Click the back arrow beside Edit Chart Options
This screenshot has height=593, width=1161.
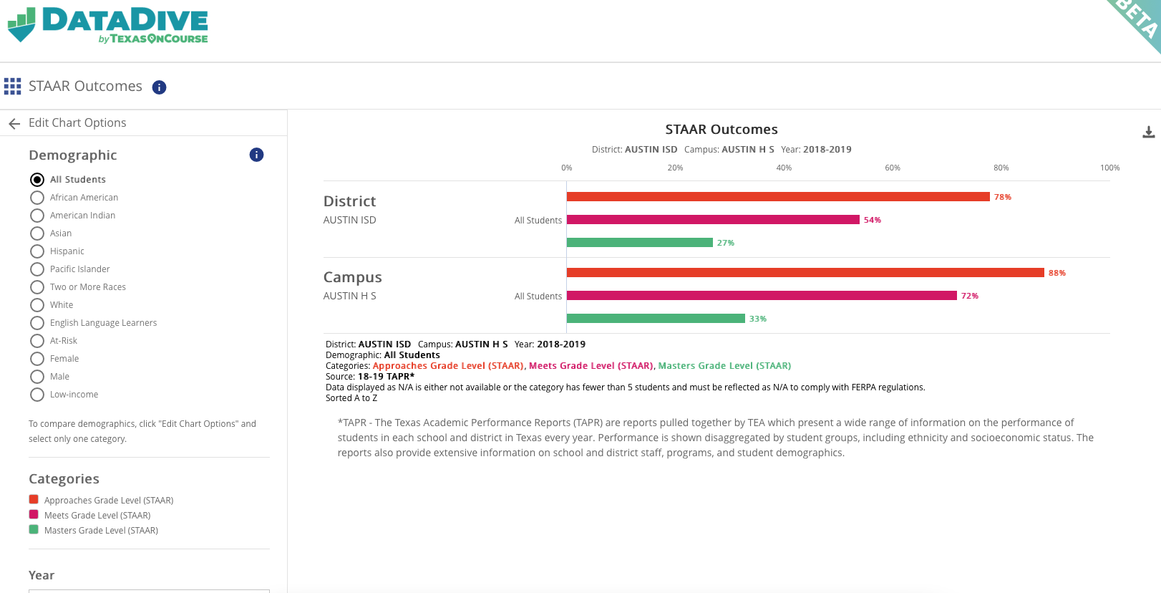[x=14, y=123]
